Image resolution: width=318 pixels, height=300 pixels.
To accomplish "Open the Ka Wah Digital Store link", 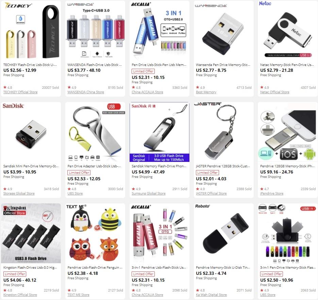I will click(x=211, y=295).
